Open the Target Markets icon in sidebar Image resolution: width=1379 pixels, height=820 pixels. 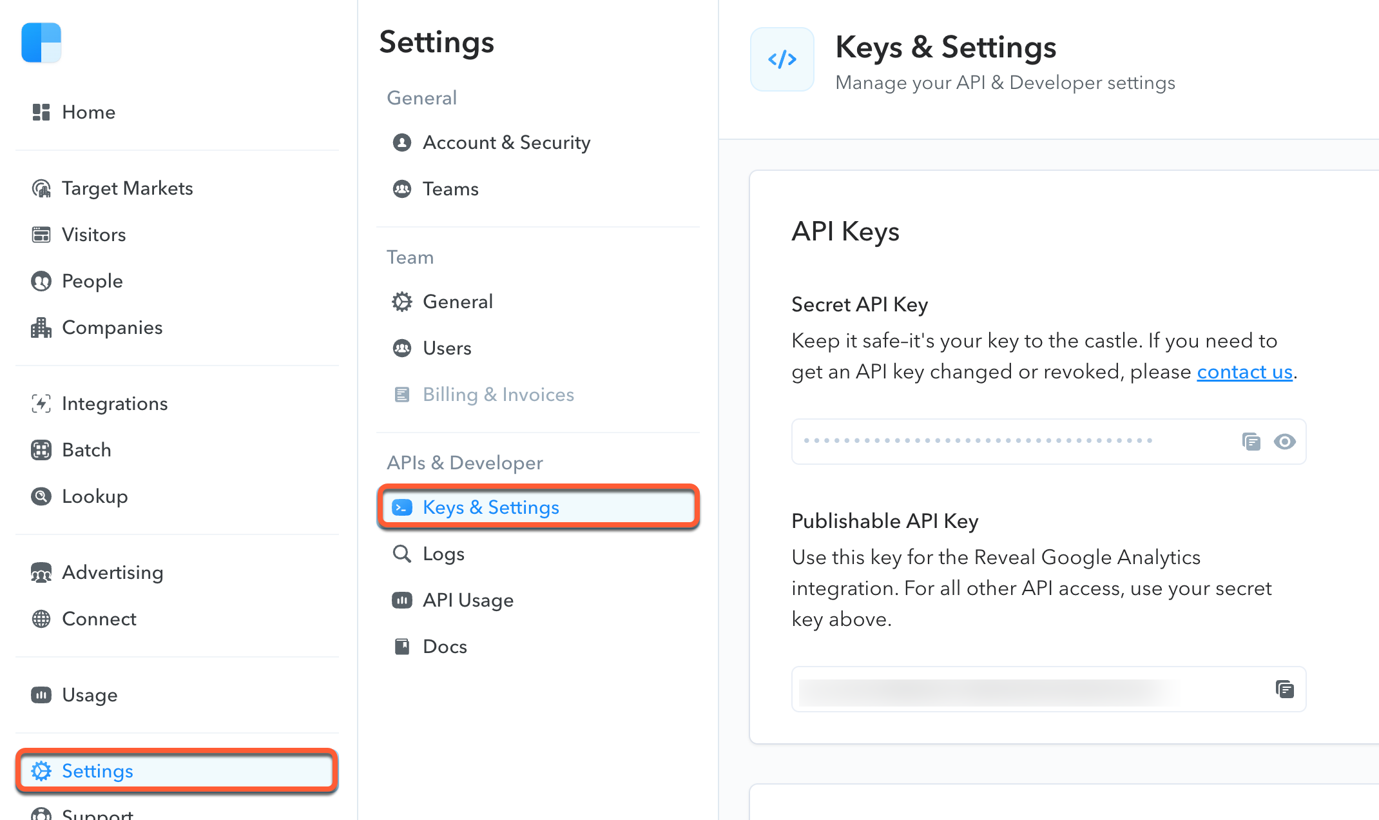tap(41, 188)
